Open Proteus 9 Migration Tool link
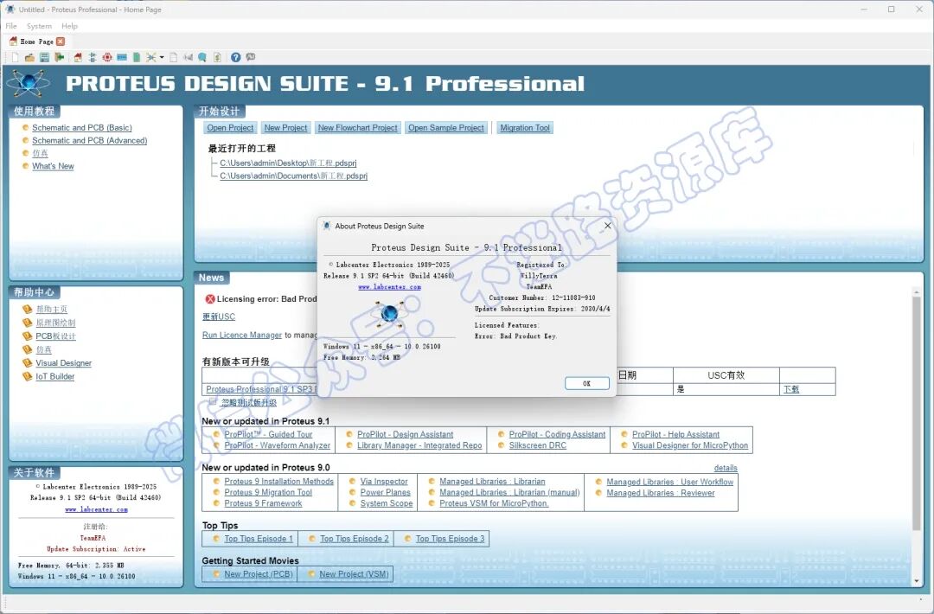934x614 pixels. (x=268, y=493)
